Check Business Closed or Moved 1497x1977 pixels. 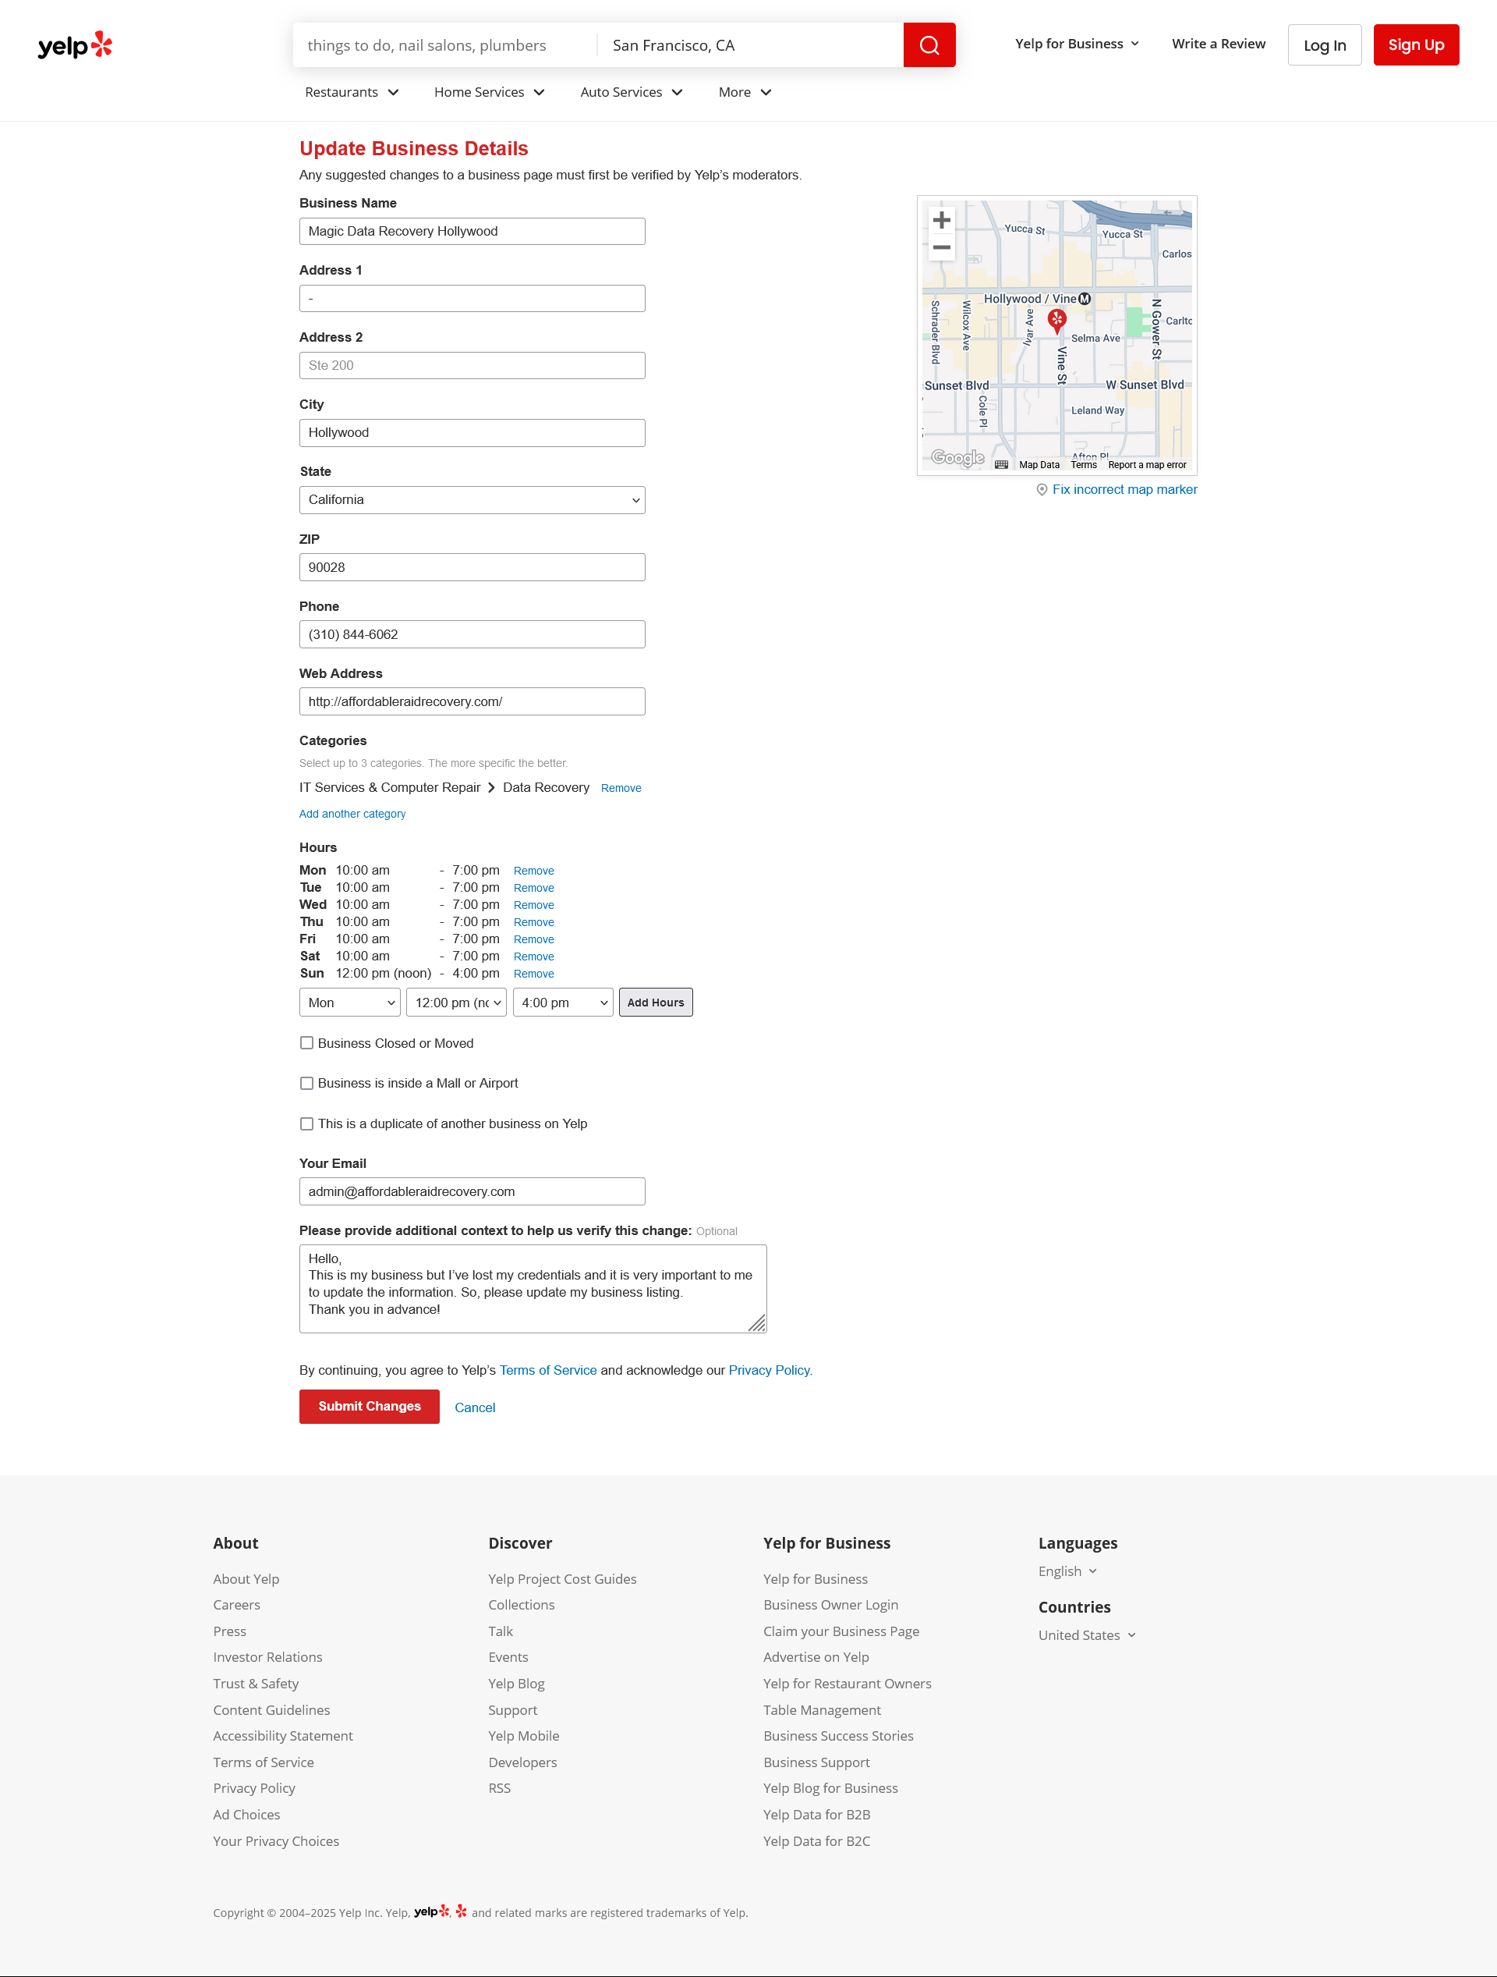[x=307, y=1043]
